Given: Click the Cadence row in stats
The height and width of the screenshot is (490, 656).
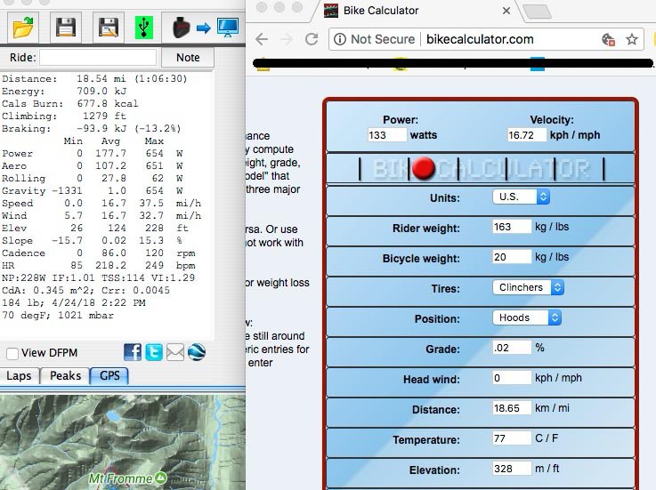Looking at the screenshot, I should 98,253.
